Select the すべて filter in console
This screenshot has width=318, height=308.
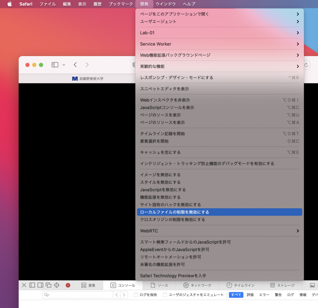[x=236, y=295]
